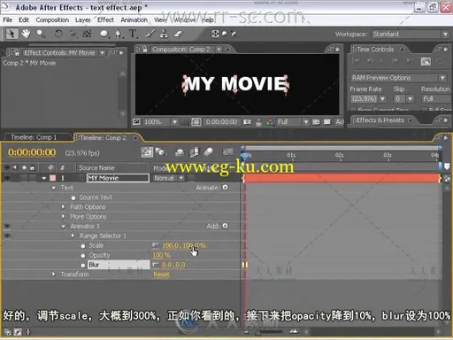The height and width of the screenshot is (340, 453).
Task: Click the Show Last Snapshot icon
Action: [x=258, y=122]
